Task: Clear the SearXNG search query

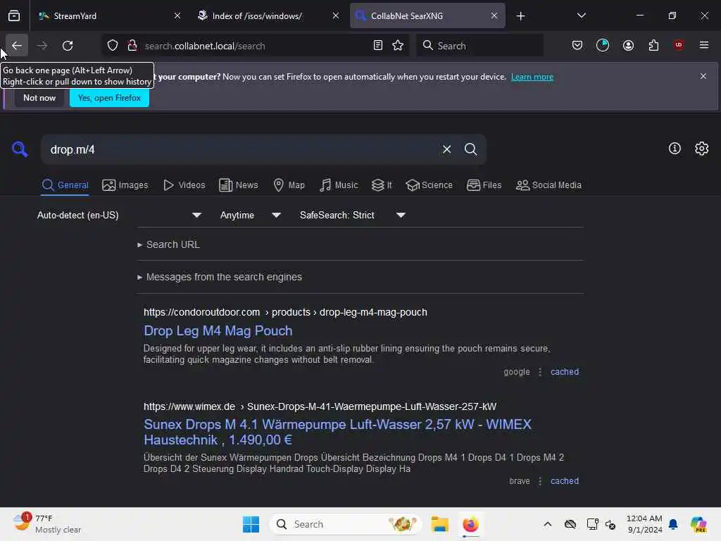Action: [x=446, y=149]
